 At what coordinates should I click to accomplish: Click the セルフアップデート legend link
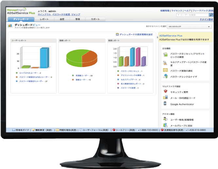(x=129, y=79)
